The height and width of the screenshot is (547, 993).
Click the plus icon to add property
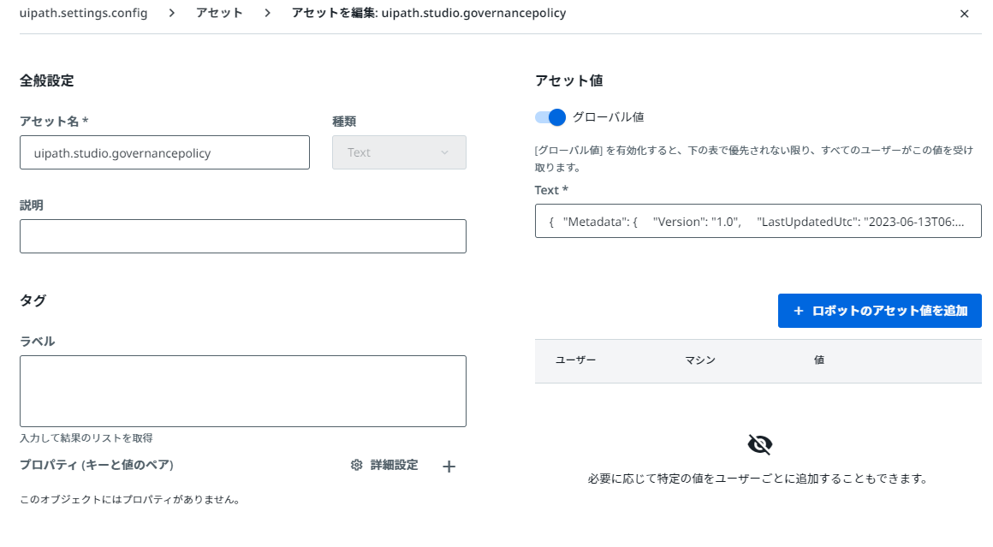coord(449,467)
